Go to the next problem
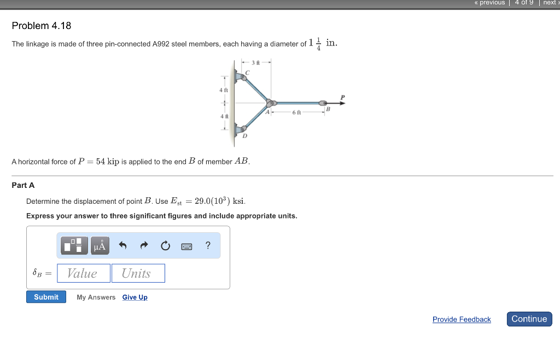This screenshot has height=350, width=560. 550,3
